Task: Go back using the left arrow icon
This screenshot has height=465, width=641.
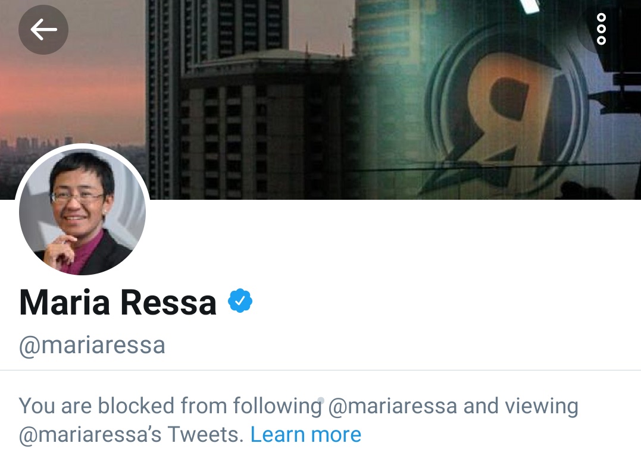Action: pos(43,29)
